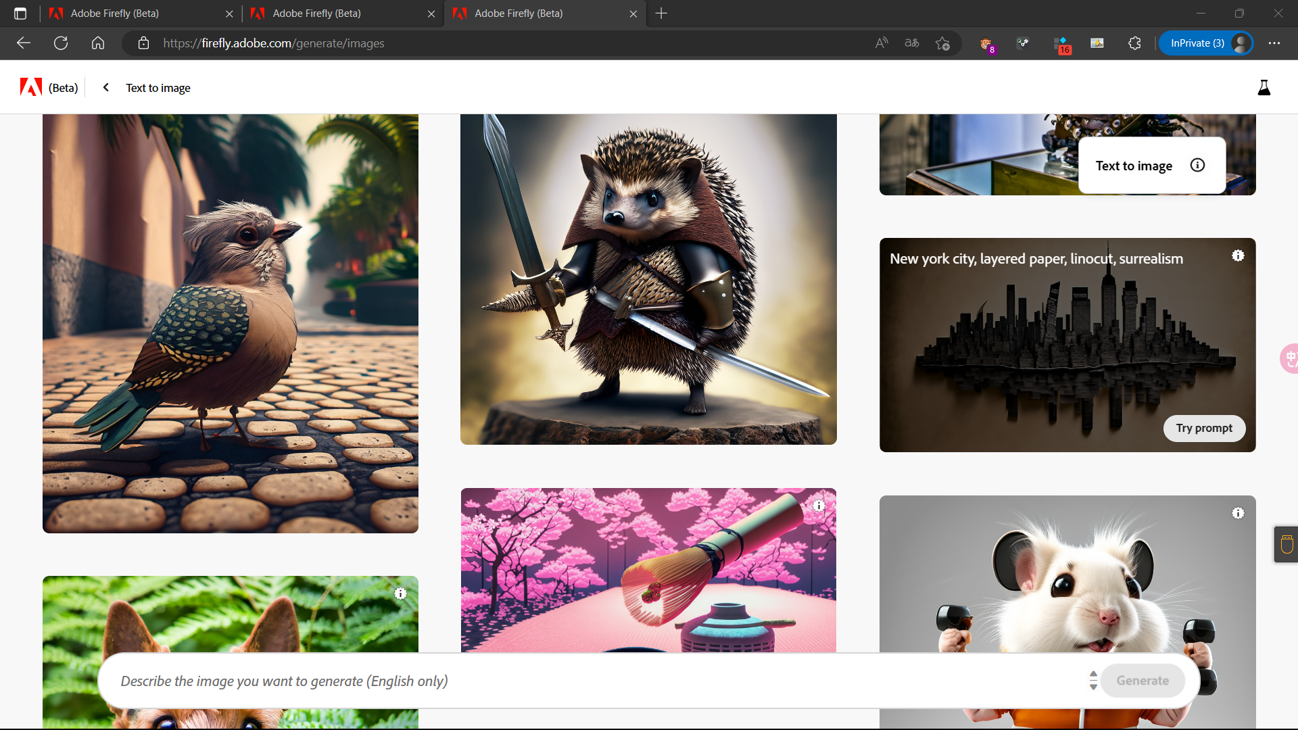This screenshot has width=1298, height=730.
Task: Click Try prompt on the New York image
Action: 1204,428
